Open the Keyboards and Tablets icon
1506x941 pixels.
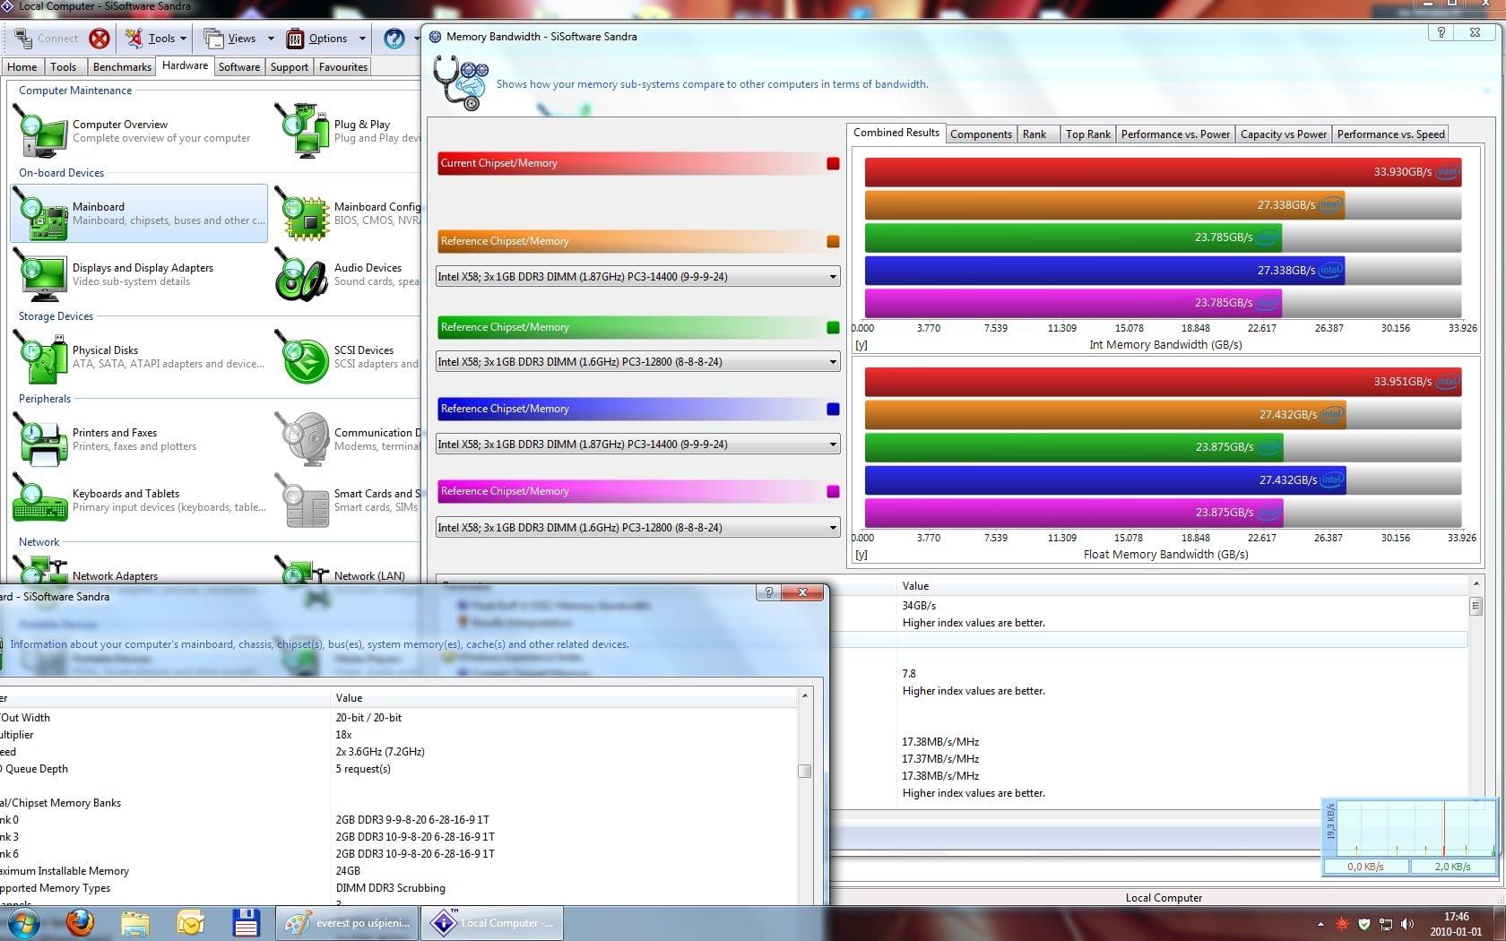[x=40, y=500]
